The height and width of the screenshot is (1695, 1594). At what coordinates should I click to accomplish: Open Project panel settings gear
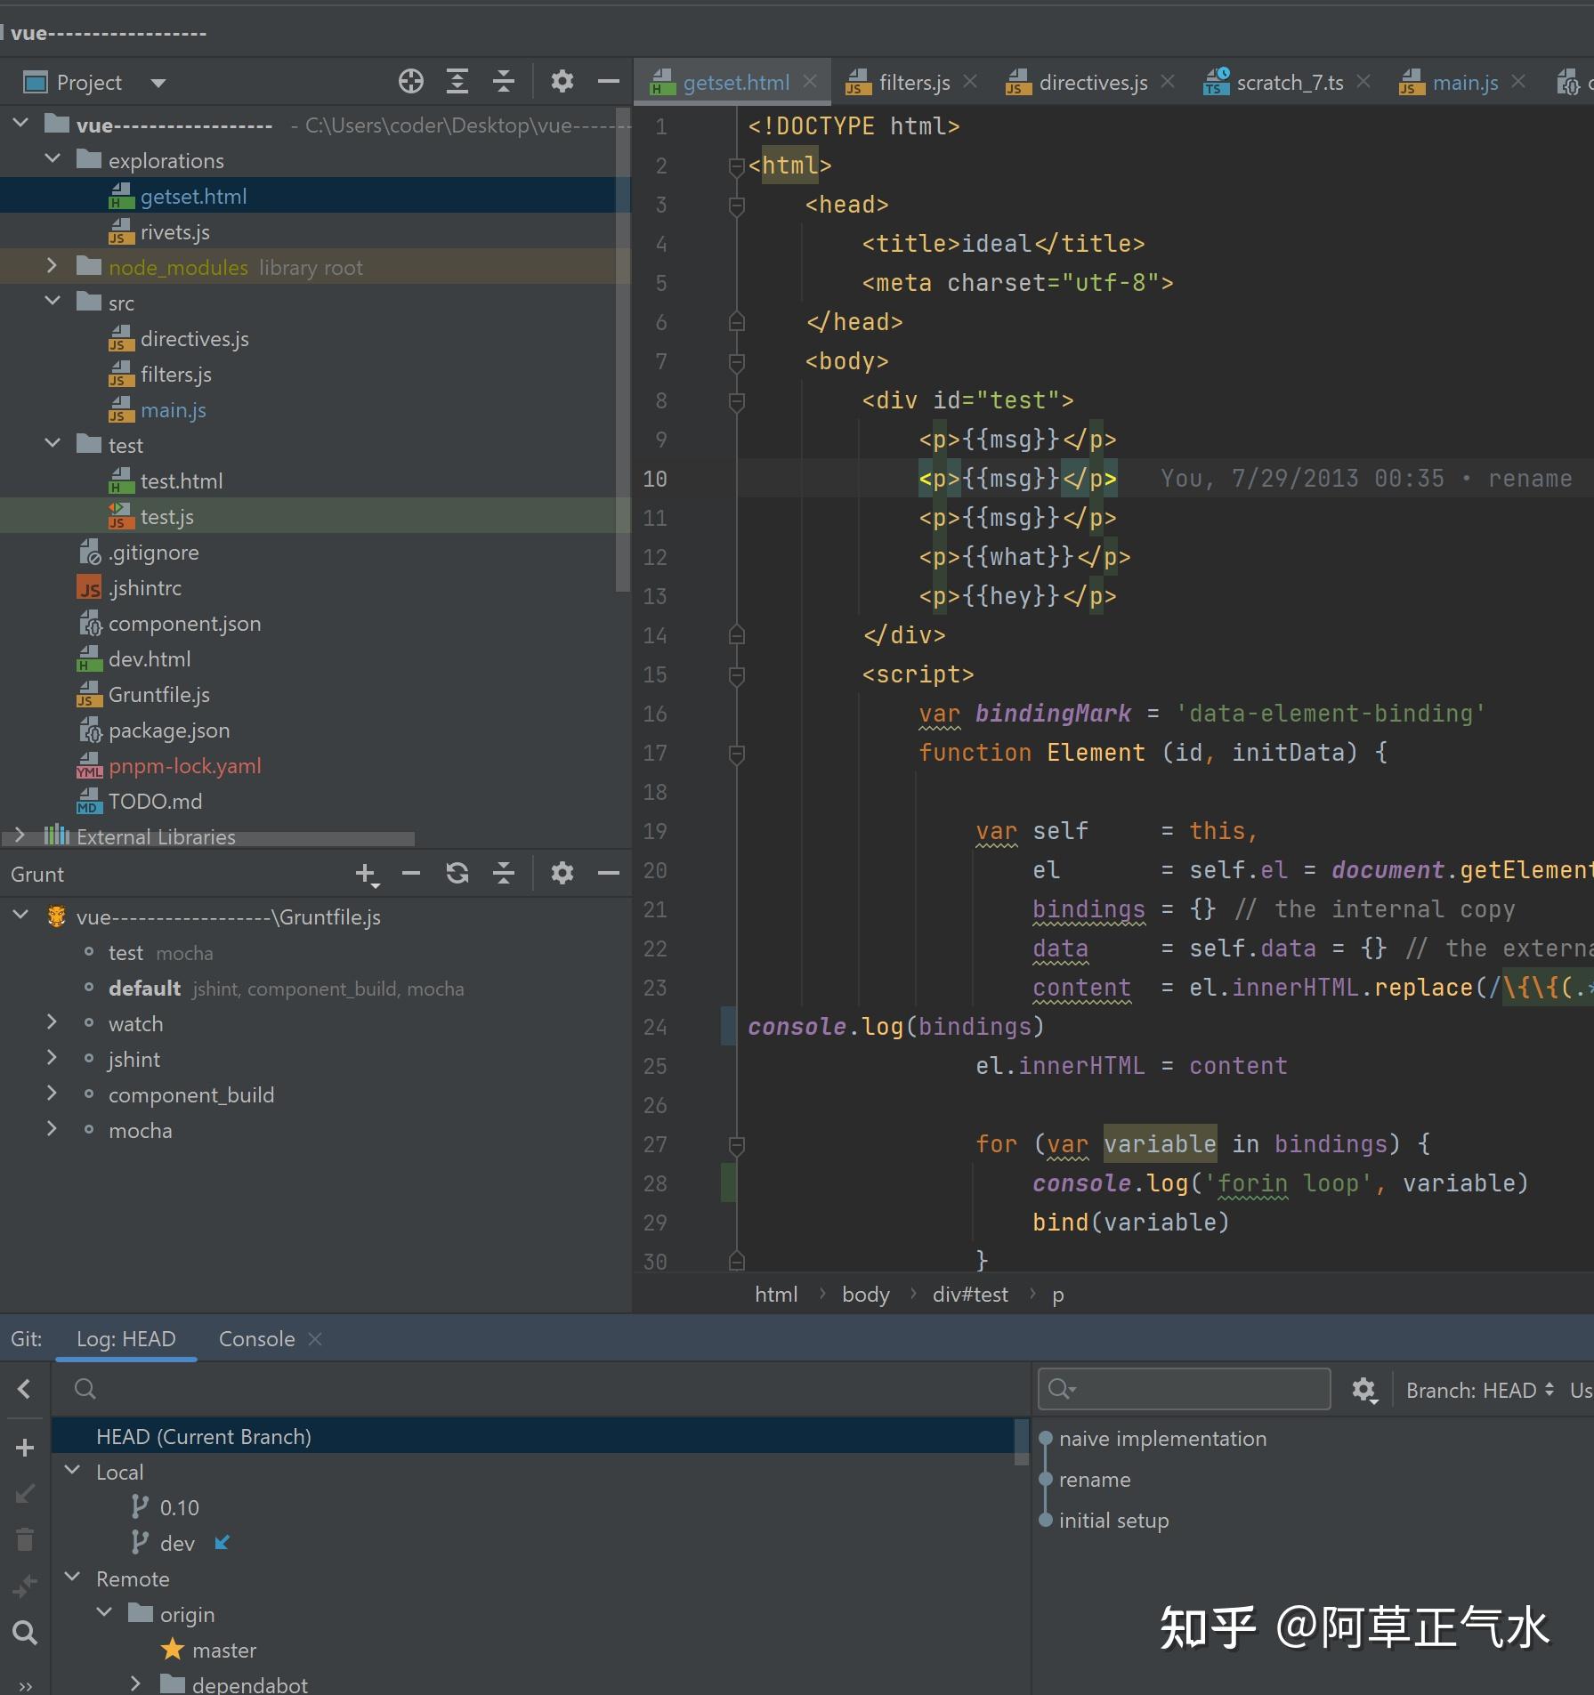pyautogui.click(x=562, y=82)
